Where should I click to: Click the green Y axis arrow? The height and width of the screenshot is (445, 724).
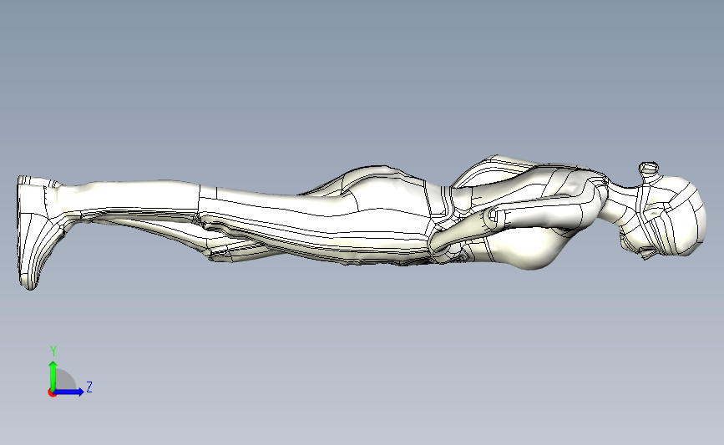point(53,375)
